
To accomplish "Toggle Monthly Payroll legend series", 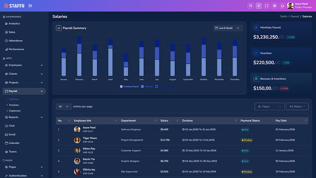I will 129,87.
